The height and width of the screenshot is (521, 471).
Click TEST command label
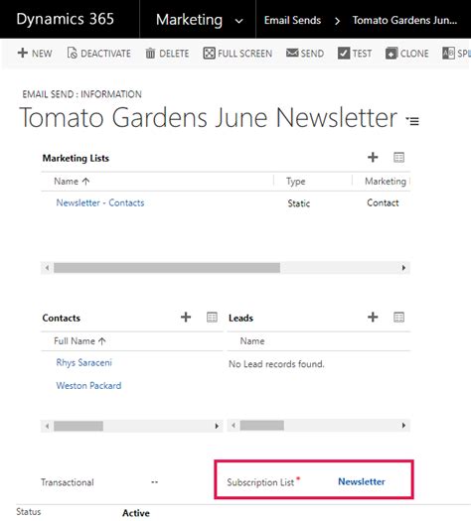[362, 54]
